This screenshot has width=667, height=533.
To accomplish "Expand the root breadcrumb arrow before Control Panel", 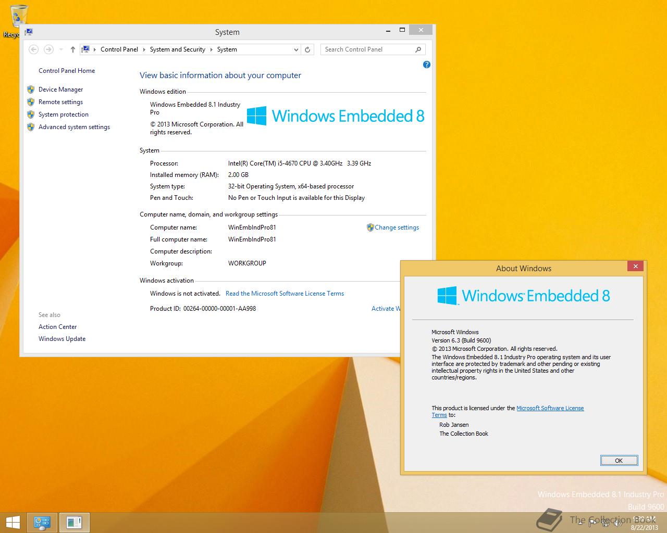I will pyautogui.click(x=95, y=49).
